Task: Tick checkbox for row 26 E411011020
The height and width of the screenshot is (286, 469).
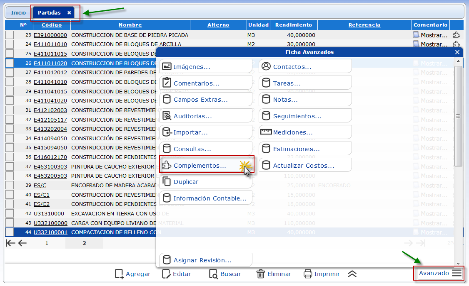Action: 10,63
